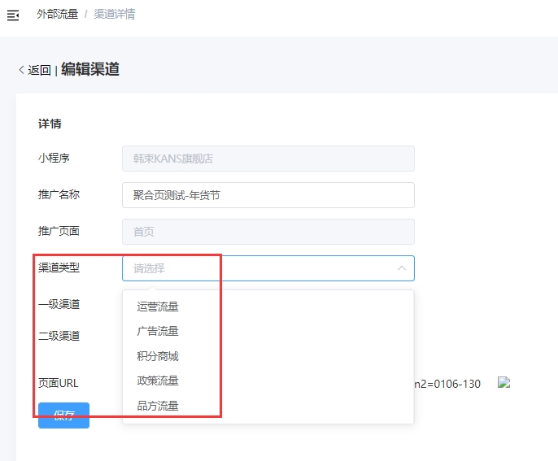Select 运营流量 from the dropdown list
This screenshot has width=558, height=461.
[x=158, y=307]
